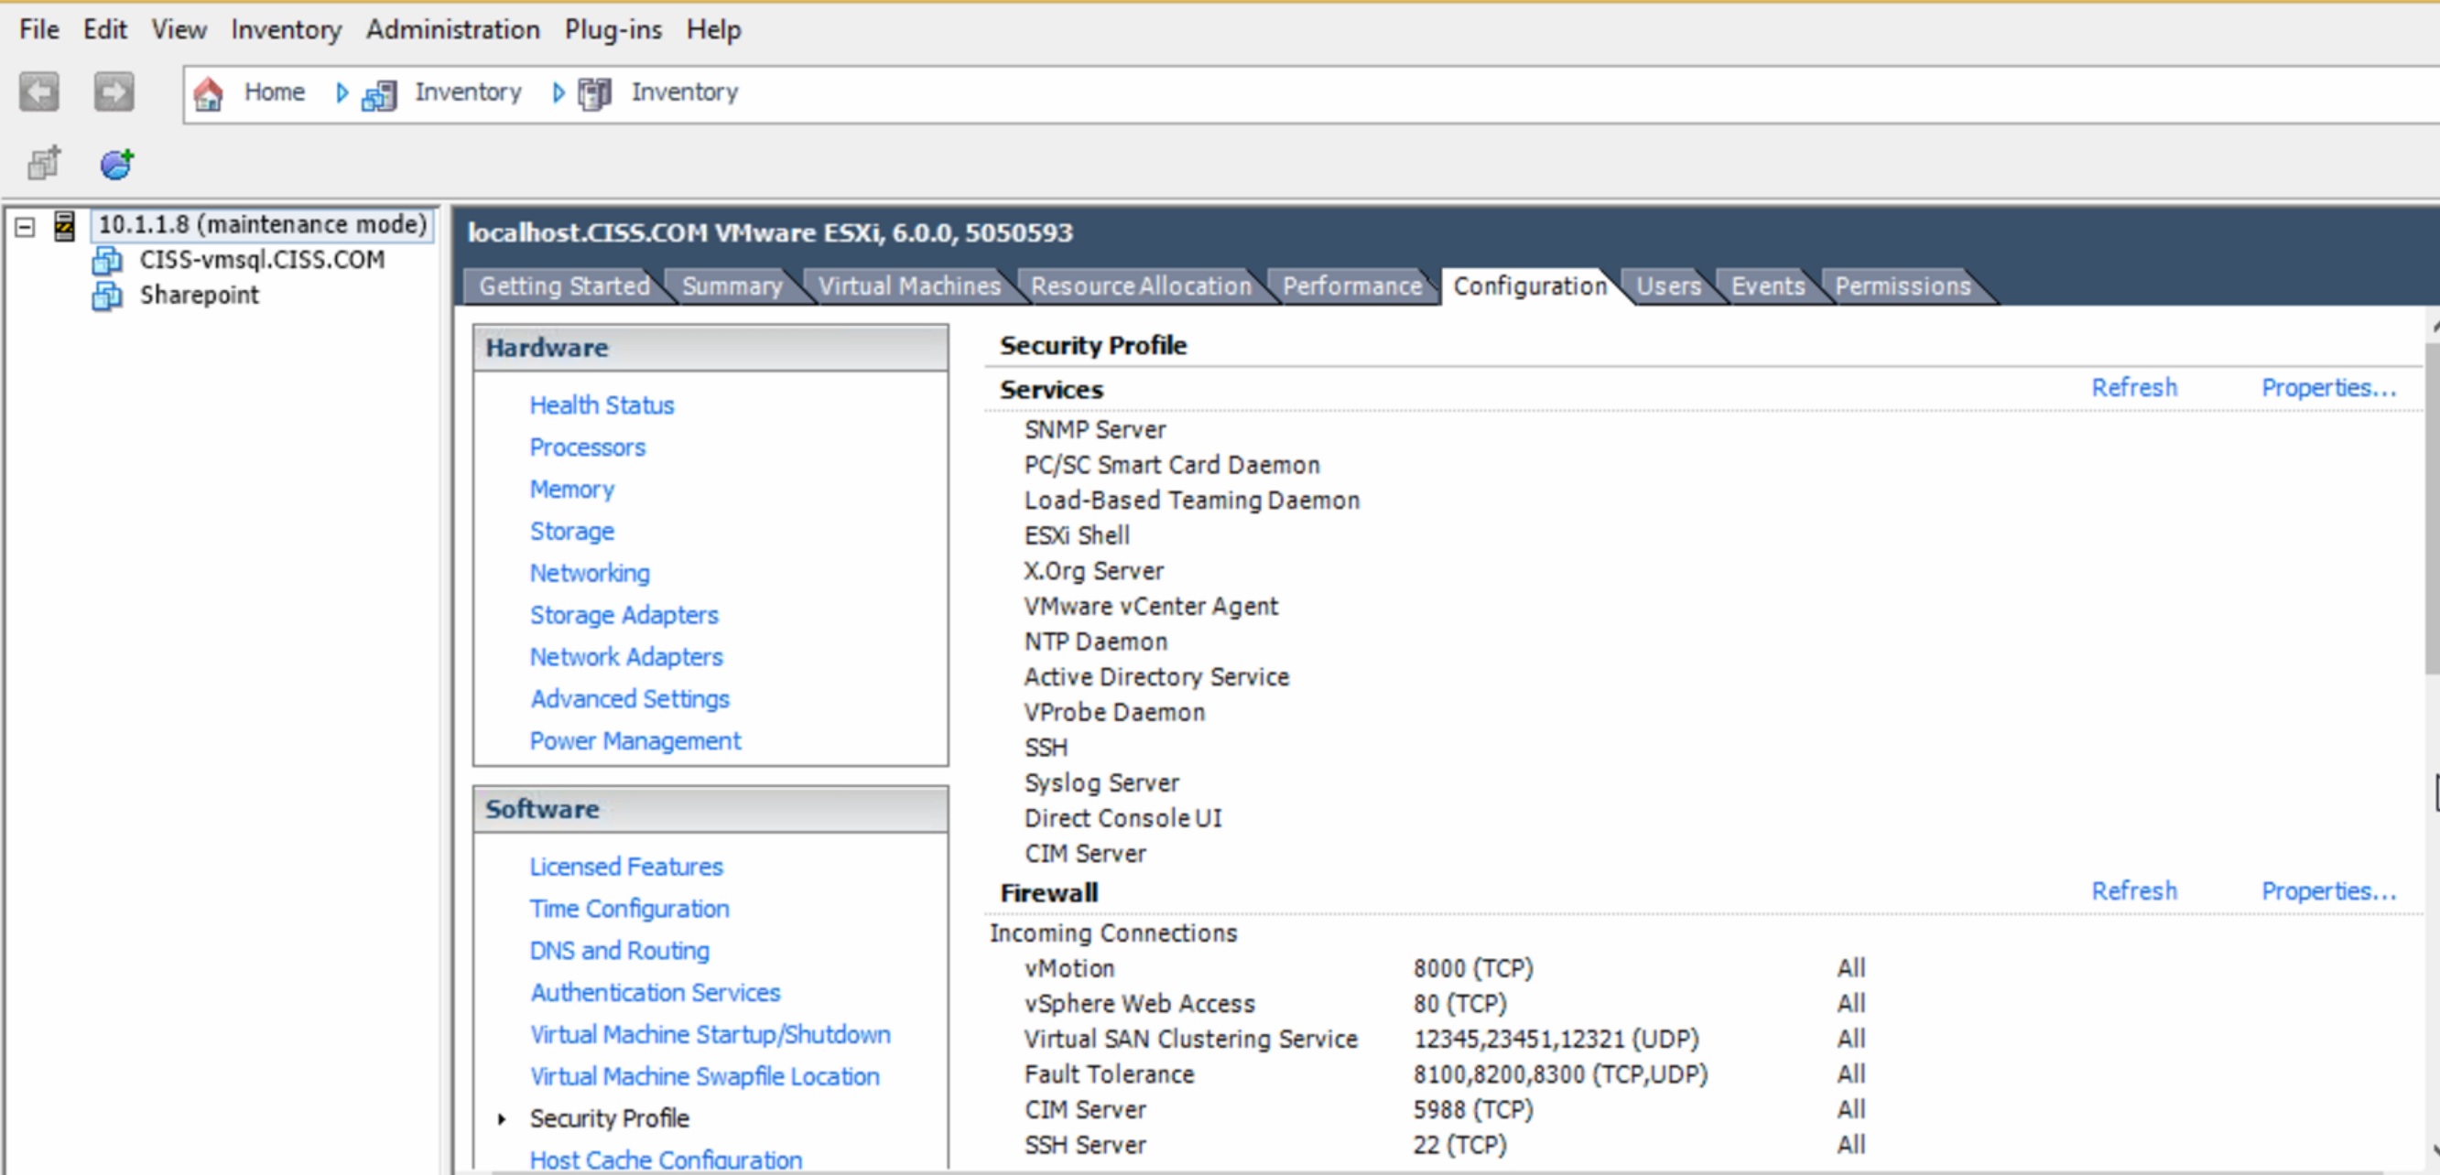This screenshot has height=1175, width=2440.
Task: Click the second Inventory breadcrumb icon
Action: pyautogui.click(x=595, y=93)
